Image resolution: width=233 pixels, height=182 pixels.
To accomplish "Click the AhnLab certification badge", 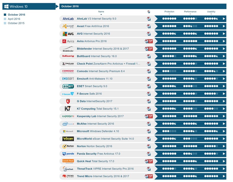I will [x=149, y=19].
